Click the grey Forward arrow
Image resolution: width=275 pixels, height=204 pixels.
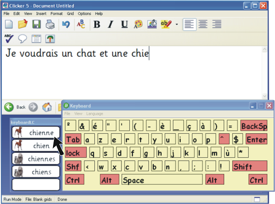(33, 107)
